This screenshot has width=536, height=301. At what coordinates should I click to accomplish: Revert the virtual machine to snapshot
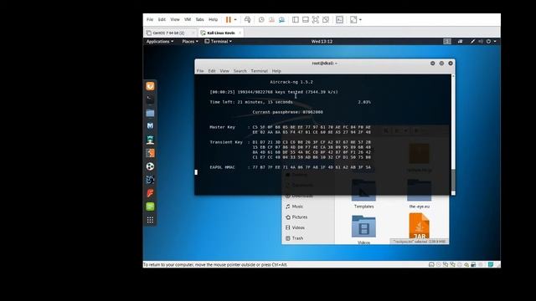pos(271,20)
